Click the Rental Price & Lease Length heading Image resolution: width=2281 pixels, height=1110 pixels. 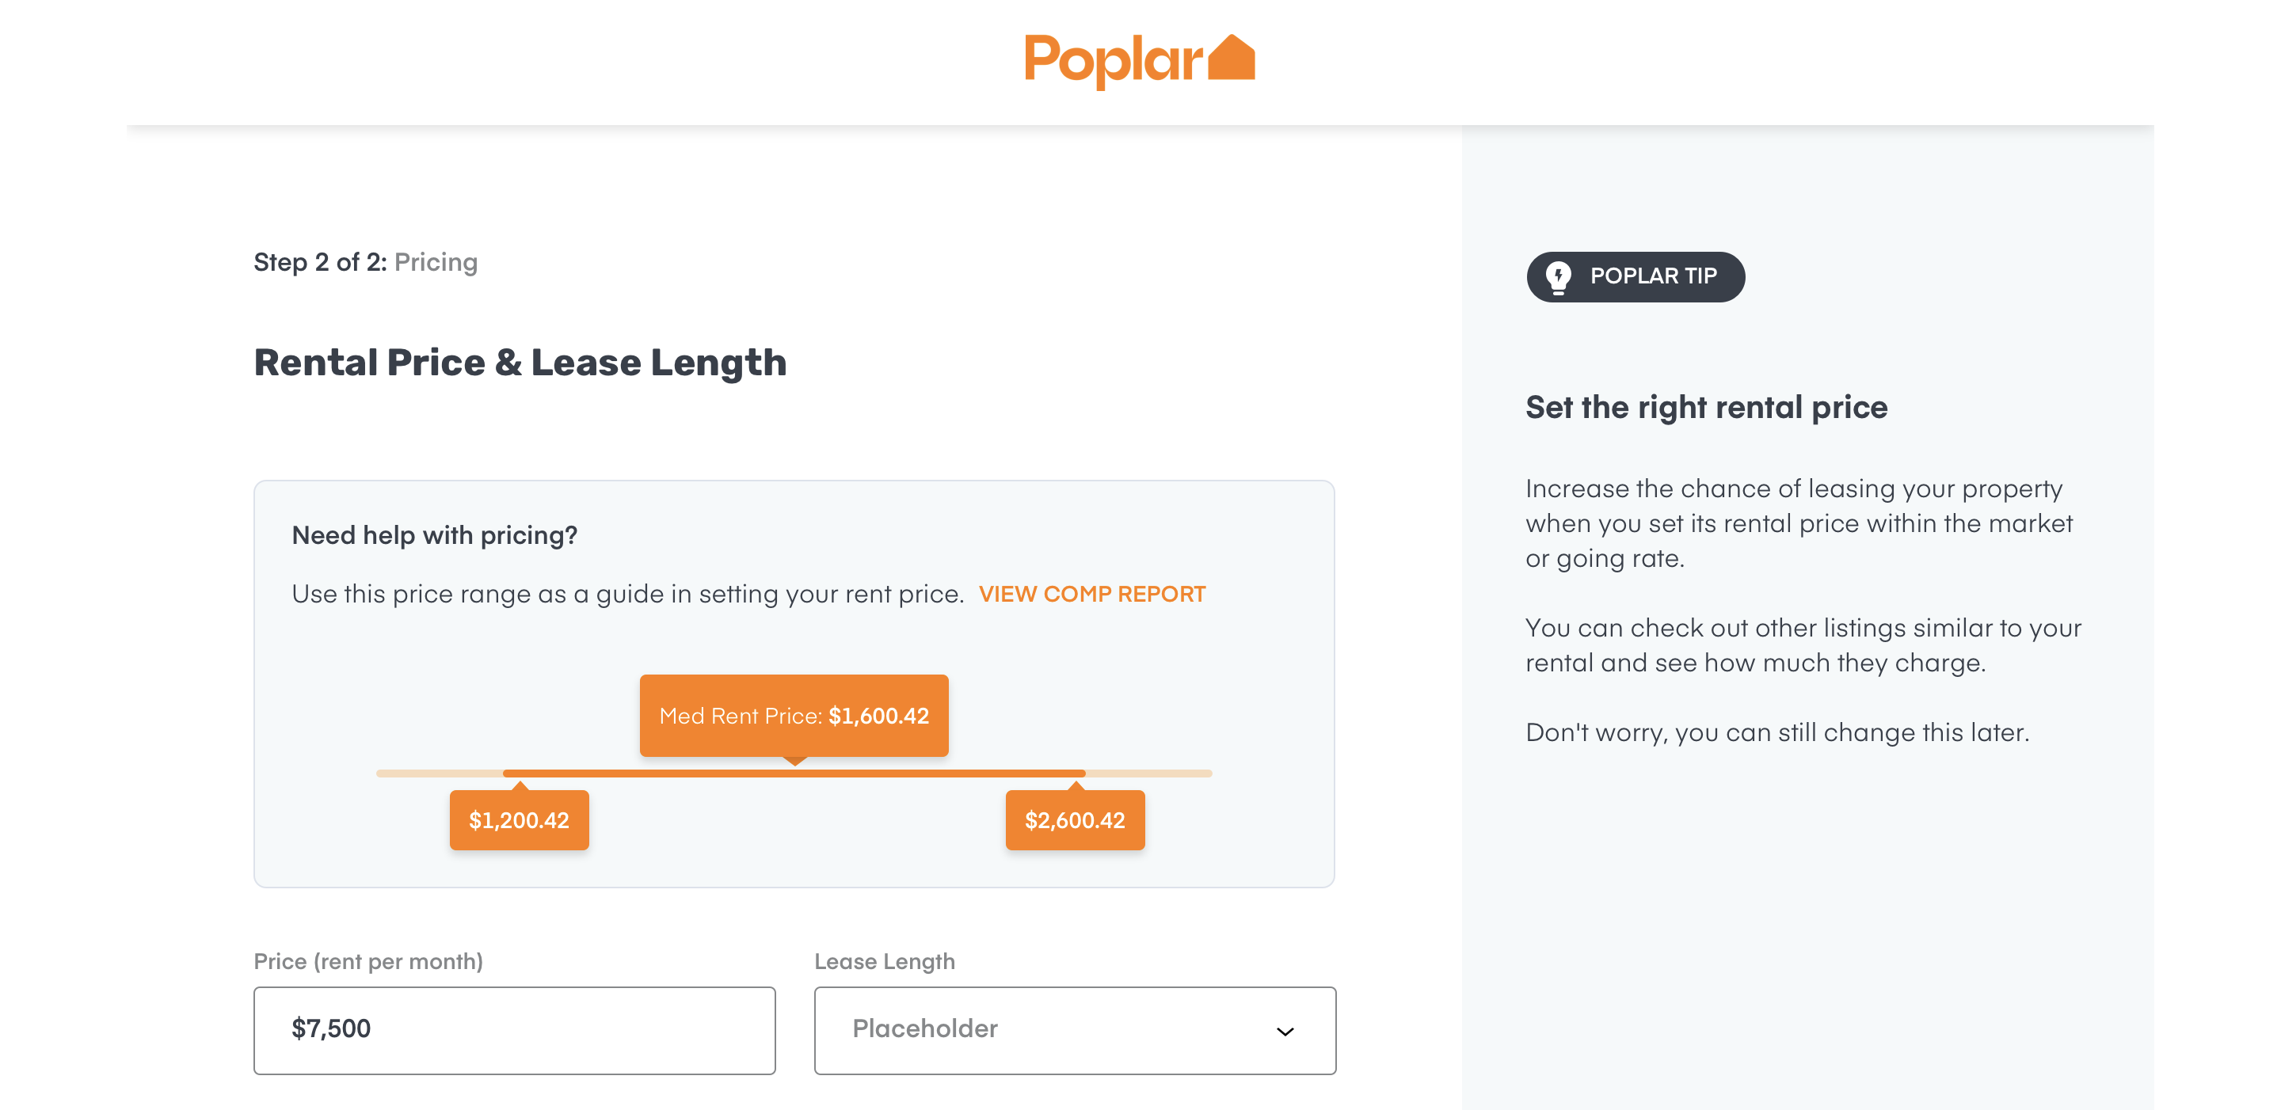[520, 363]
